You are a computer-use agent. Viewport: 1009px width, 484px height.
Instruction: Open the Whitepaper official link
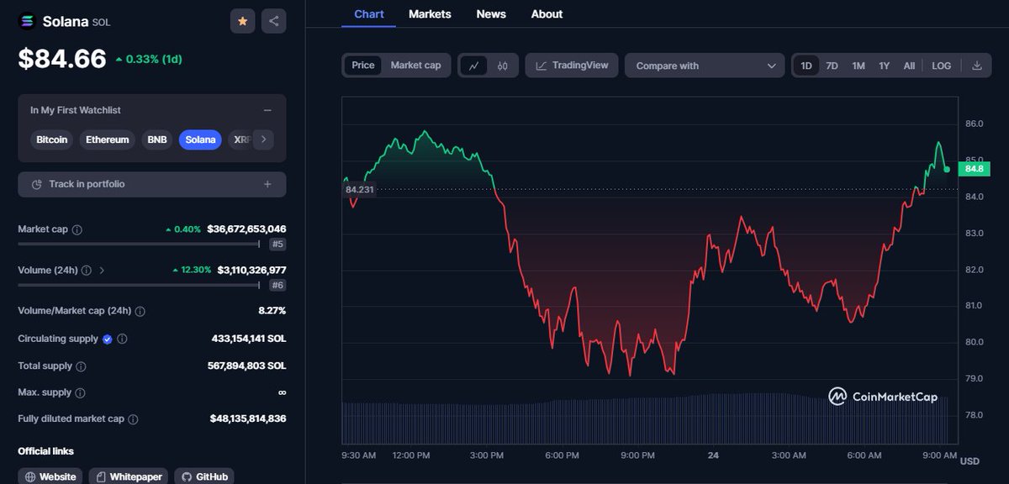pos(129,476)
